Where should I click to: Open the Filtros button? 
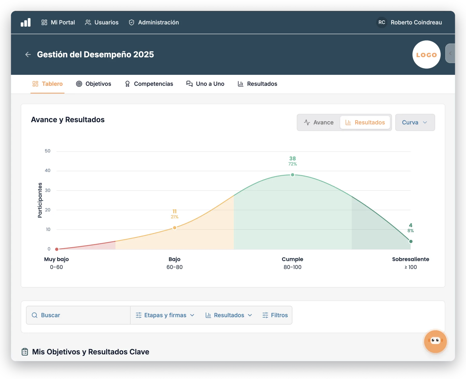pos(275,315)
